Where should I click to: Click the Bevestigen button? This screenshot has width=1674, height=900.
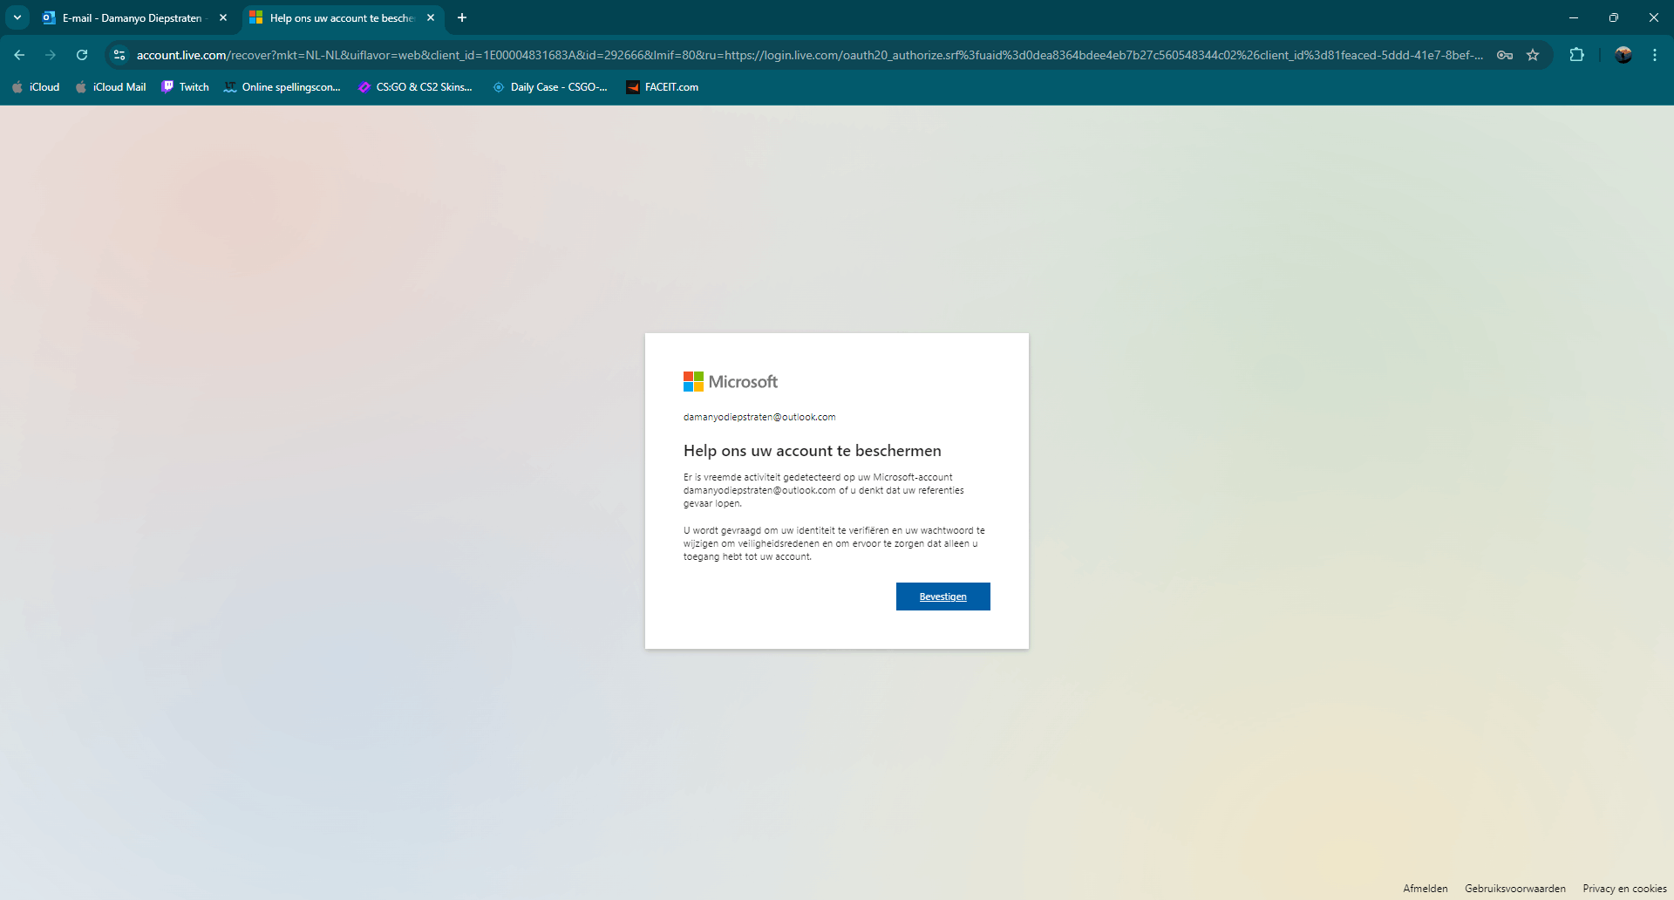pos(942,597)
